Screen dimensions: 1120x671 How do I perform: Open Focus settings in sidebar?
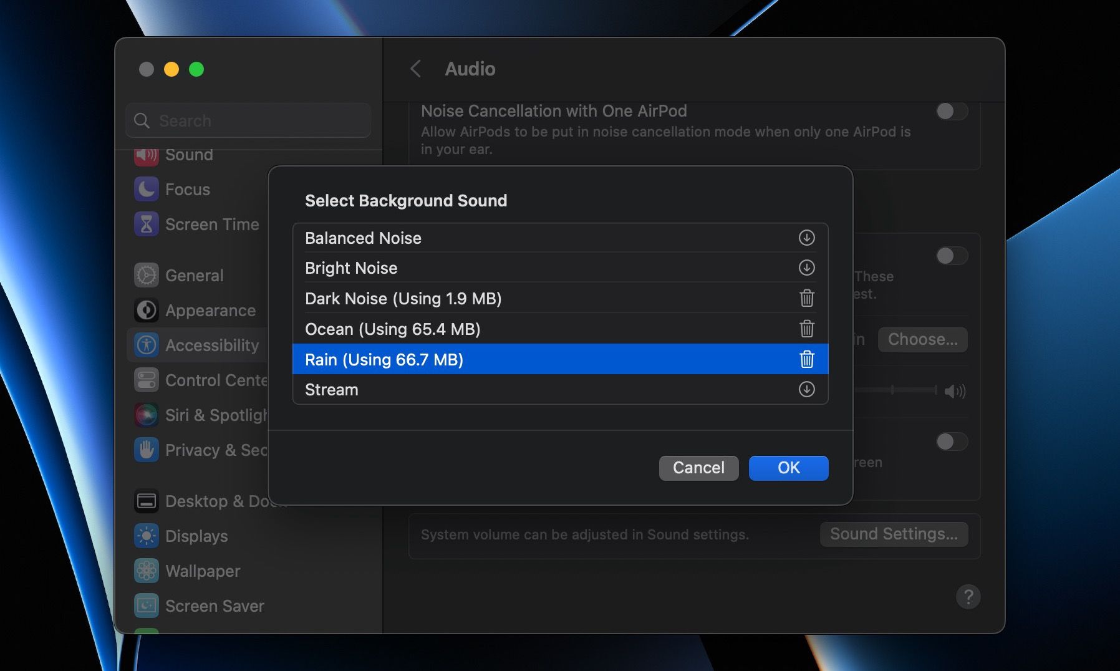point(187,190)
